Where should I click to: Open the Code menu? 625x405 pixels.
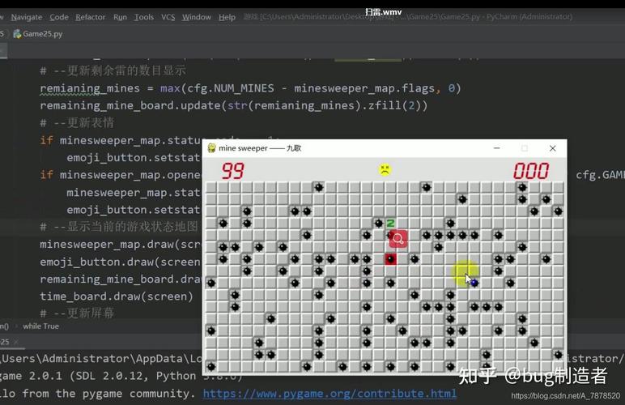[x=59, y=17]
